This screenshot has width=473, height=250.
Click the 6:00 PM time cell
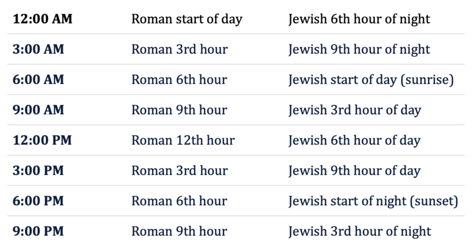coord(37,202)
